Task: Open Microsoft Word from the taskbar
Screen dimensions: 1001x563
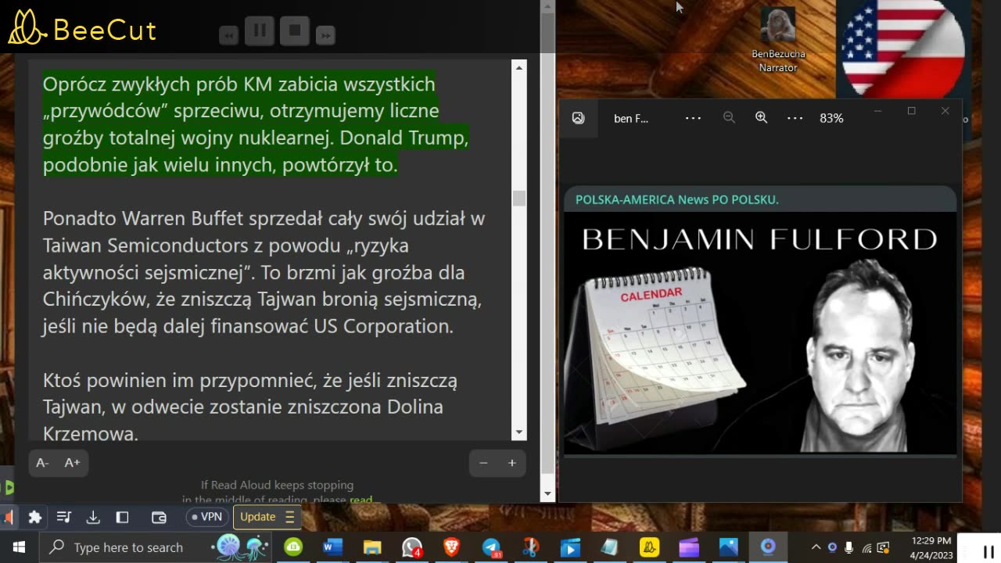Action: (332, 547)
